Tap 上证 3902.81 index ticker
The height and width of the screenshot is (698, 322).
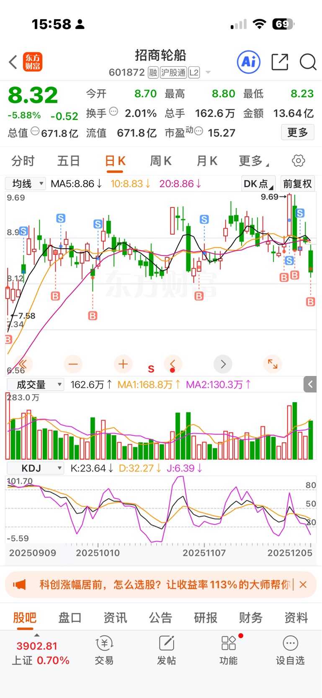(x=40, y=653)
